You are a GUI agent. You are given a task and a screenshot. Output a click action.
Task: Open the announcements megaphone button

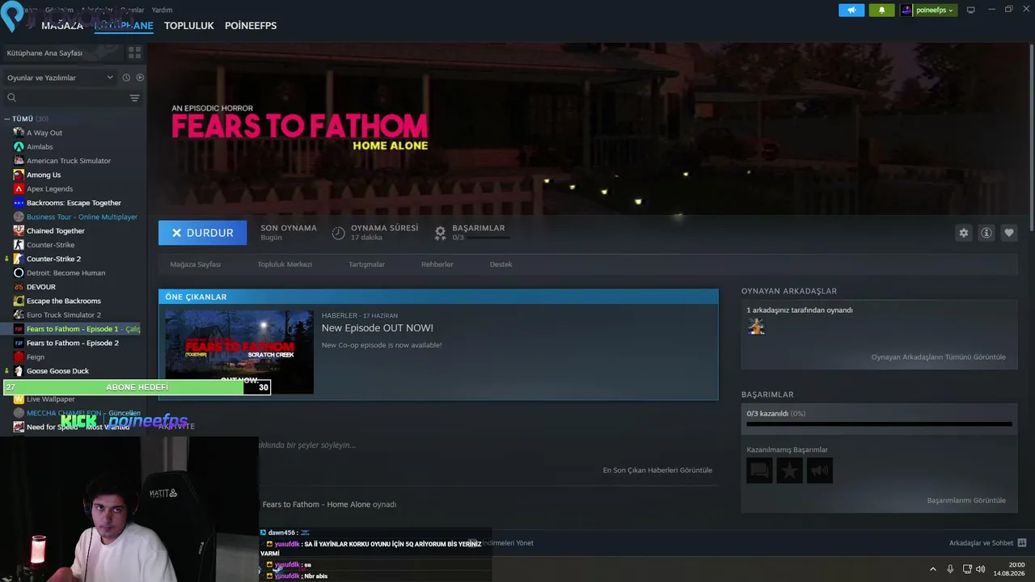[851, 10]
